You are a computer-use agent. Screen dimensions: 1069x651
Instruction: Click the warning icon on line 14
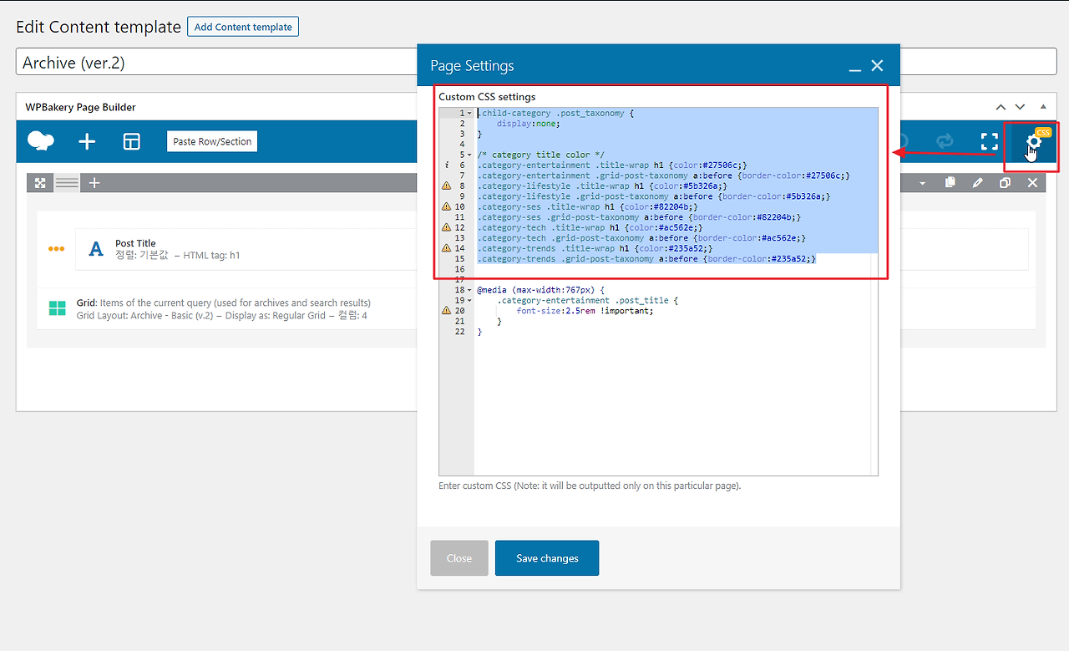[446, 249]
